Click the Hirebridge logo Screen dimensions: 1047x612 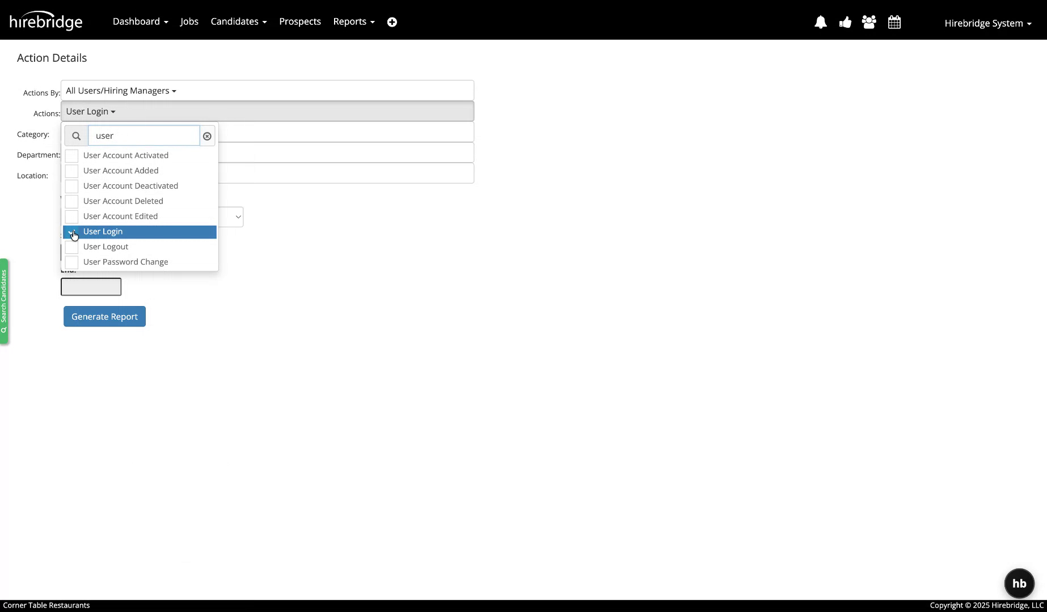[x=46, y=20]
